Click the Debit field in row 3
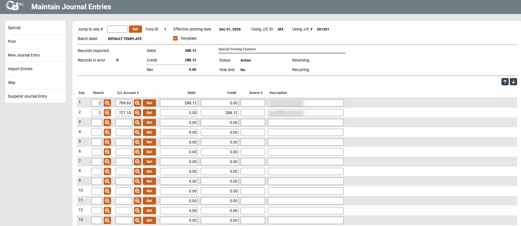The image size is (521, 226). [x=179, y=123]
